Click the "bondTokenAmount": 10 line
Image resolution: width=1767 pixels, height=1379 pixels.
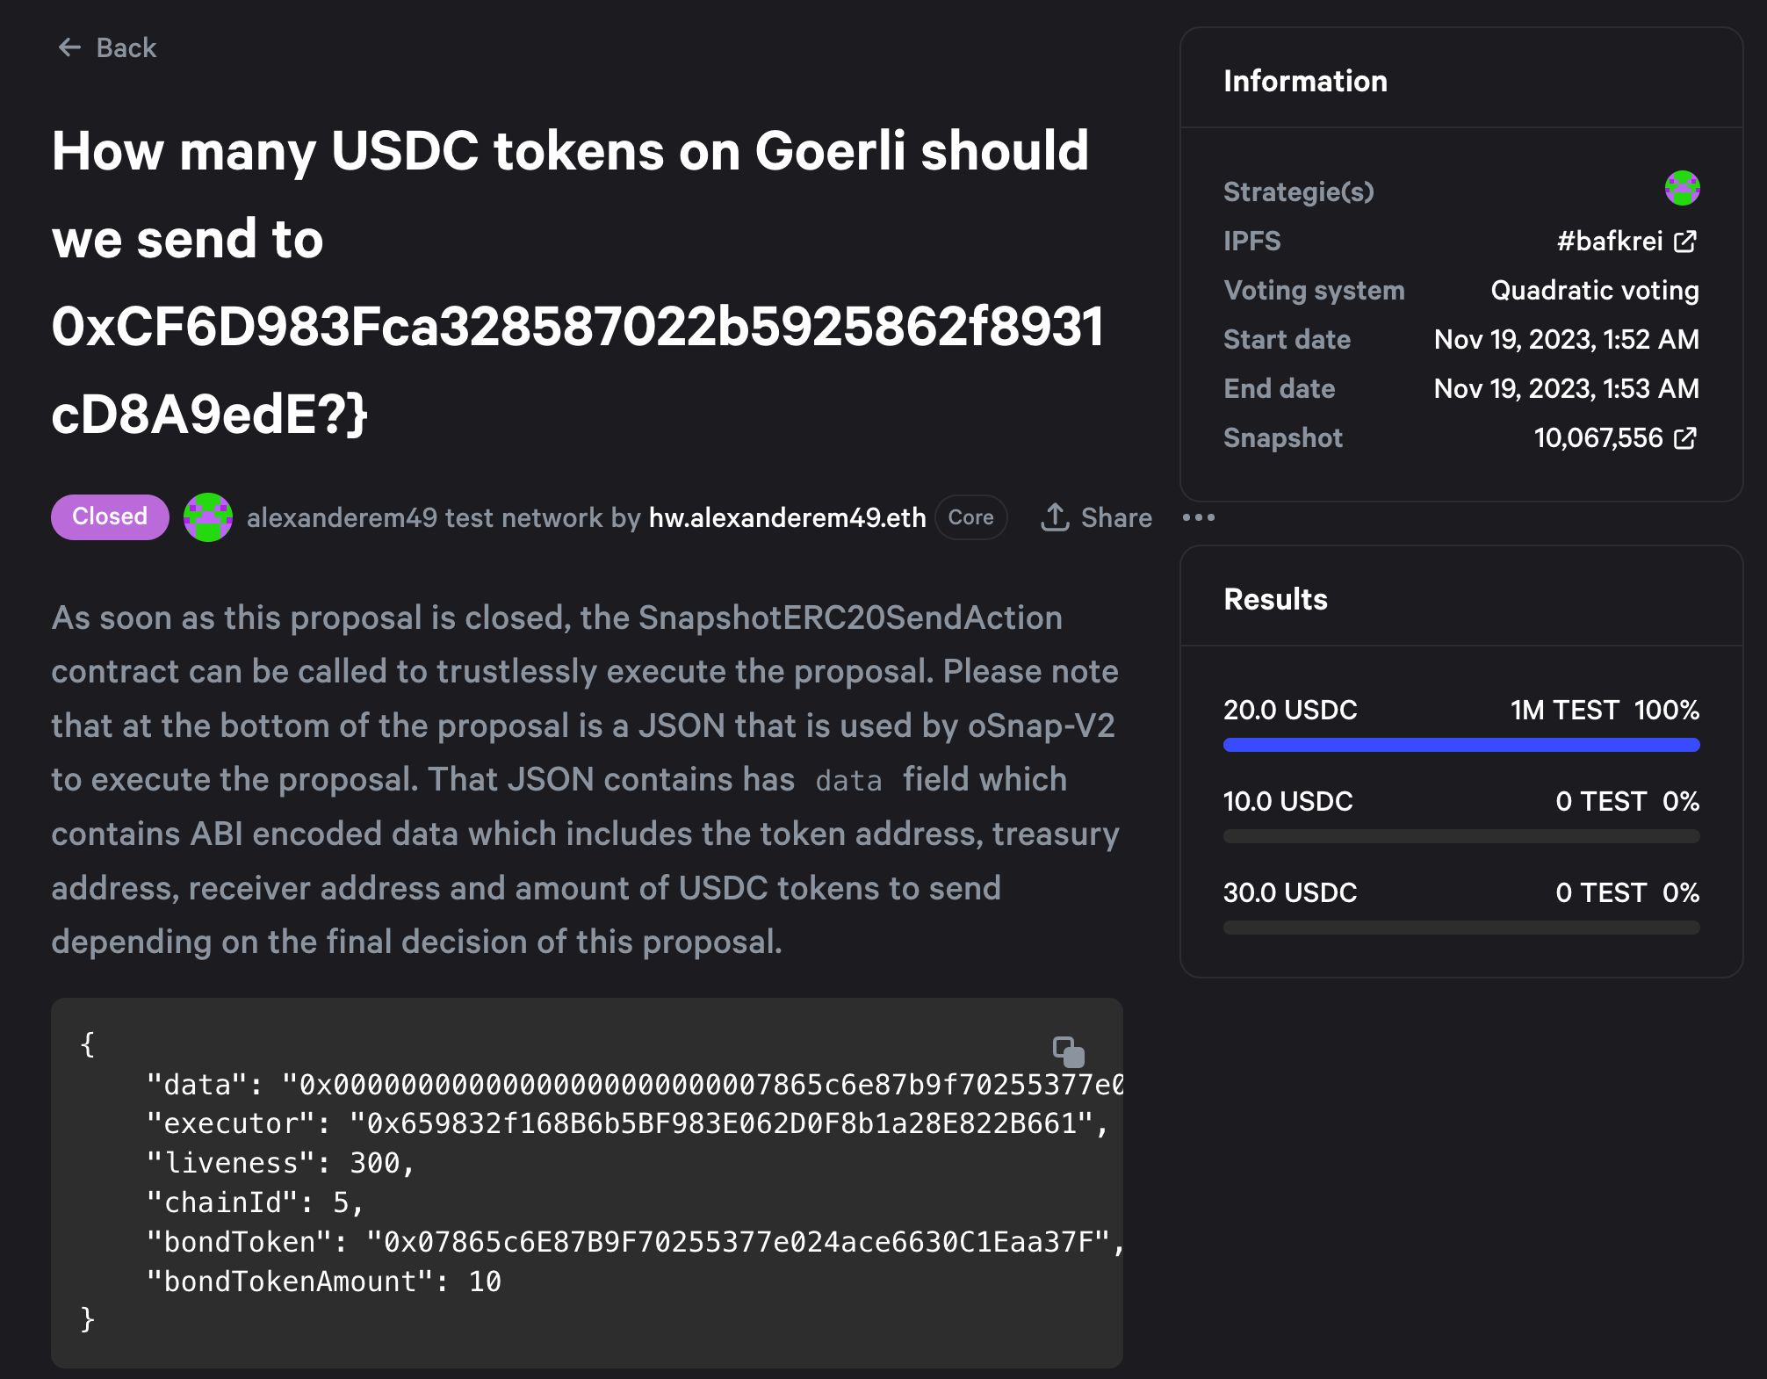[x=323, y=1282]
